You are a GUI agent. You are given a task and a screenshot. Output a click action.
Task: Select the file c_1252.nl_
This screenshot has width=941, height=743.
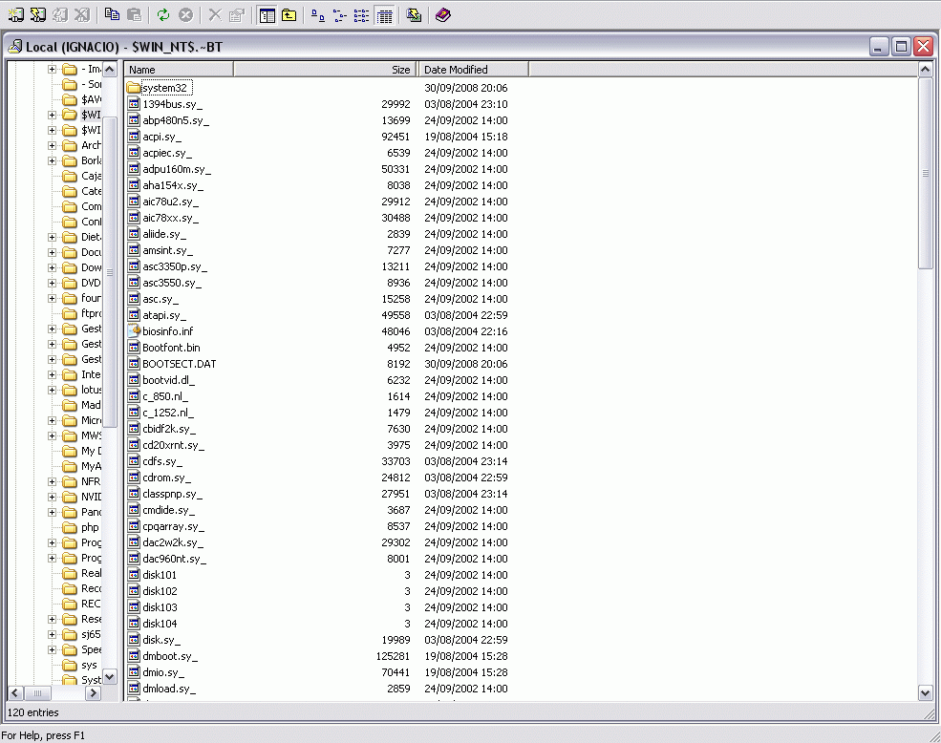point(167,413)
